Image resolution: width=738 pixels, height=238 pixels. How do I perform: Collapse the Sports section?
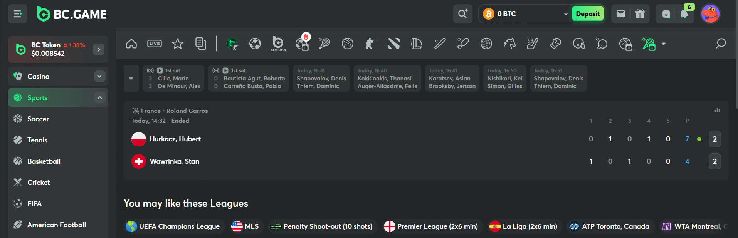(99, 97)
